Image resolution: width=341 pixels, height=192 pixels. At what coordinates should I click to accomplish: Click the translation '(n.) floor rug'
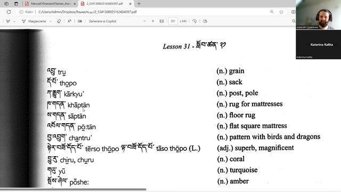click(x=236, y=115)
